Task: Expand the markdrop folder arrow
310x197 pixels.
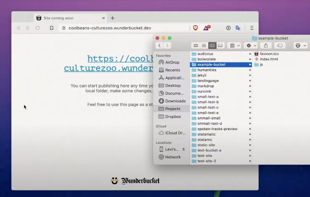Action: pyautogui.click(x=250, y=86)
